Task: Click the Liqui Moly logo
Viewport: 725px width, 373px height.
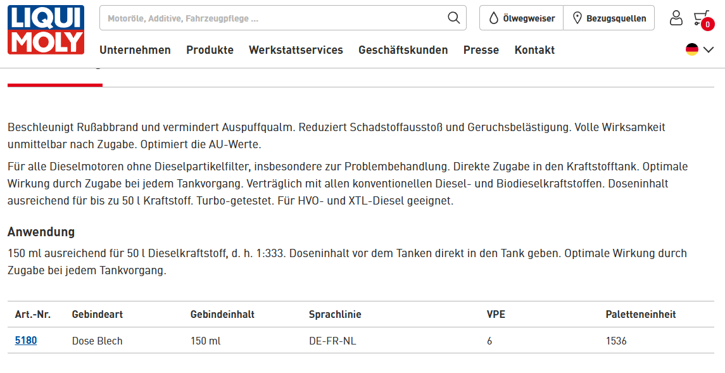Action: click(46, 30)
